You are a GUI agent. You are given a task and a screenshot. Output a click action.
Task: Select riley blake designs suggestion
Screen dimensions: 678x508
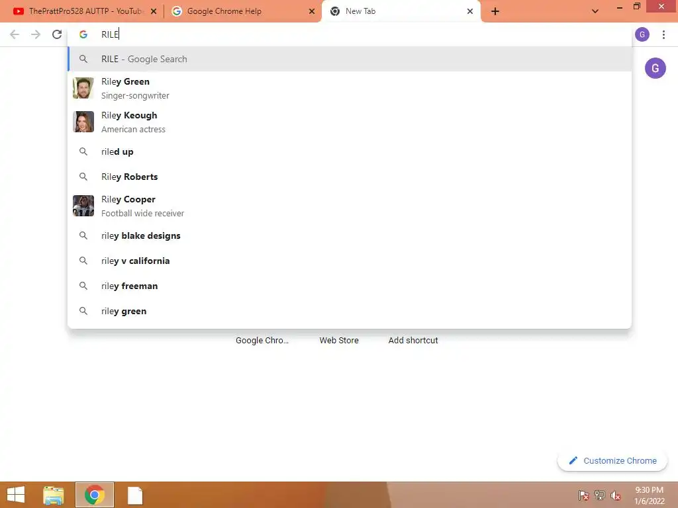point(350,236)
